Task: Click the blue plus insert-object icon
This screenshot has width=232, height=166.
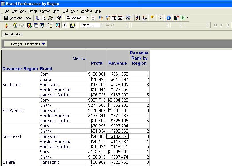Action: (168, 18)
